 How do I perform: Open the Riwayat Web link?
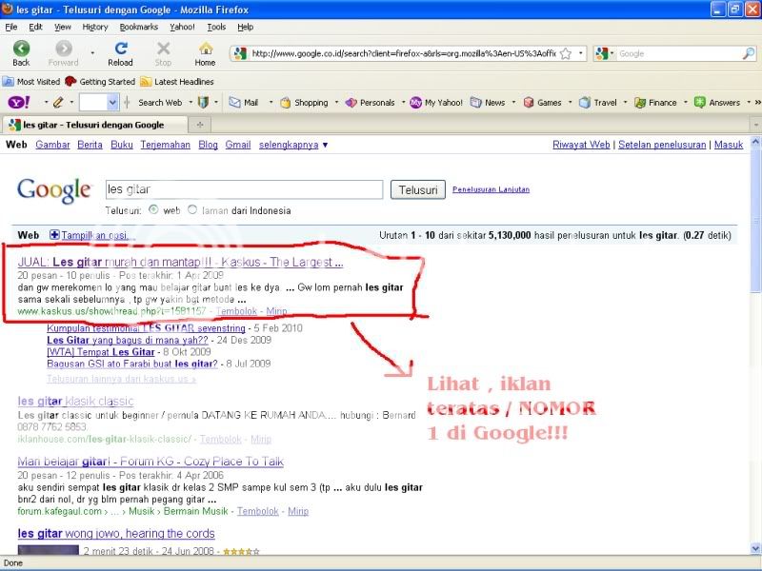[581, 145]
